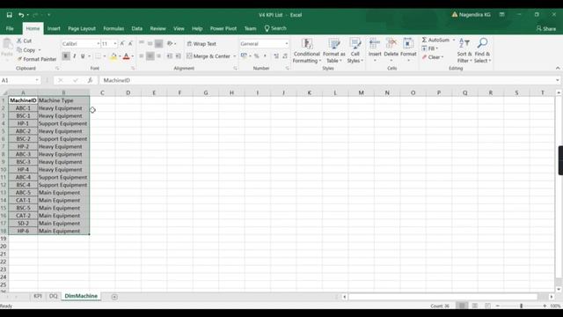Adjust the zoom slider handle

(x=521, y=306)
